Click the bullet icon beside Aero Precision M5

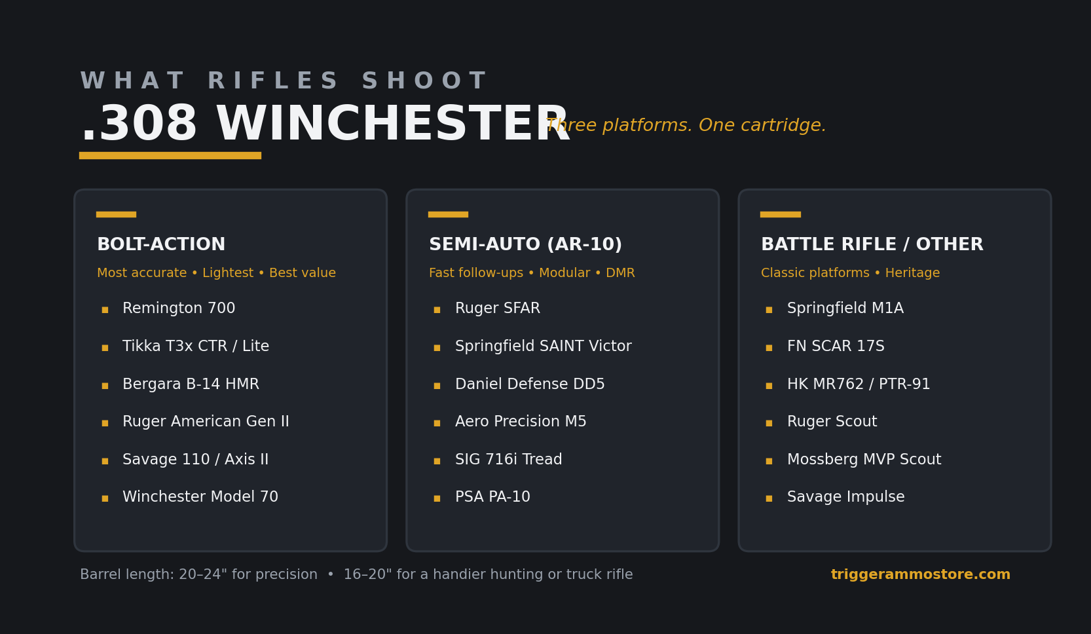point(437,423)
